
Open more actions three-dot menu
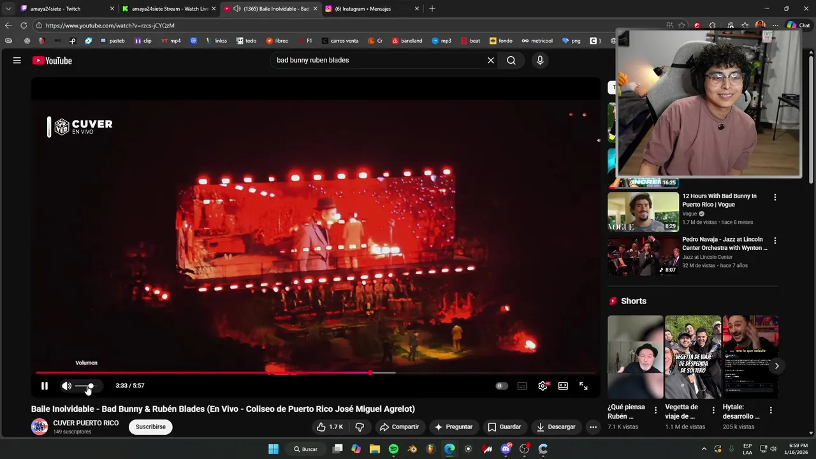pos(593,427)
